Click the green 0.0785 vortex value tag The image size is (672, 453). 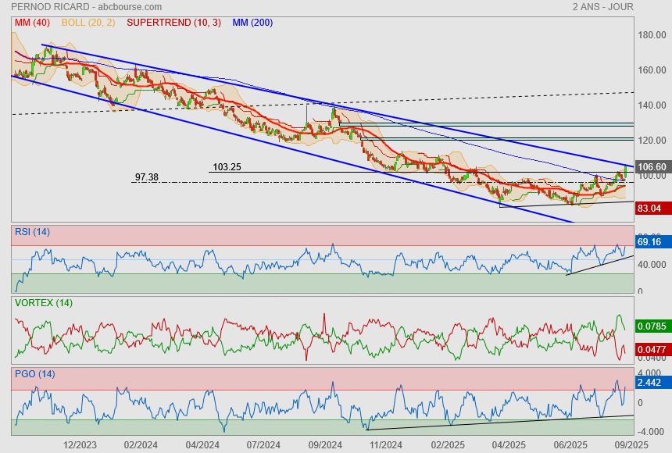pyautogui.click(x=652, y=326)
